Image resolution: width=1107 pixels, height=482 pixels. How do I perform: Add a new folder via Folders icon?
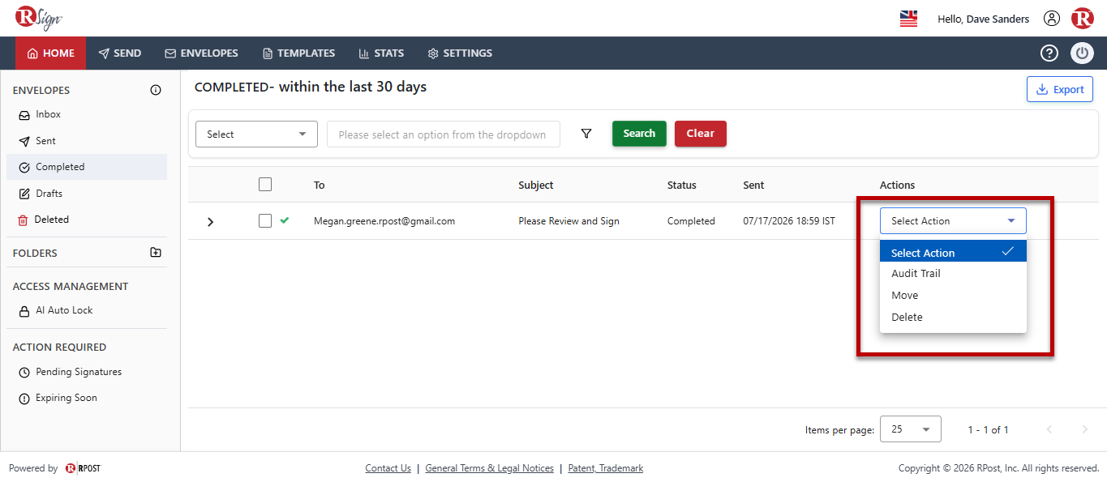click(x=156, y=253)
